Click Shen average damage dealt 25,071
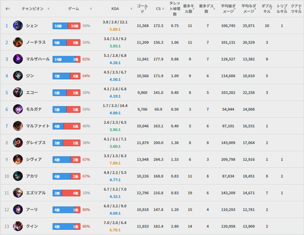304x235 pixels. coord(249,26)
